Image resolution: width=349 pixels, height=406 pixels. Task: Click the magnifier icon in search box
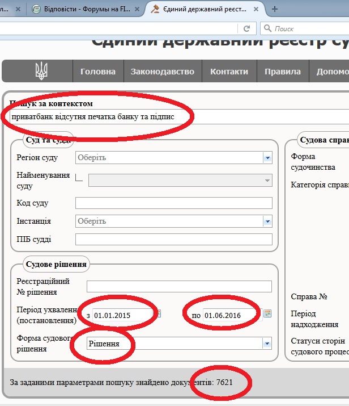(x=267, y=28)
